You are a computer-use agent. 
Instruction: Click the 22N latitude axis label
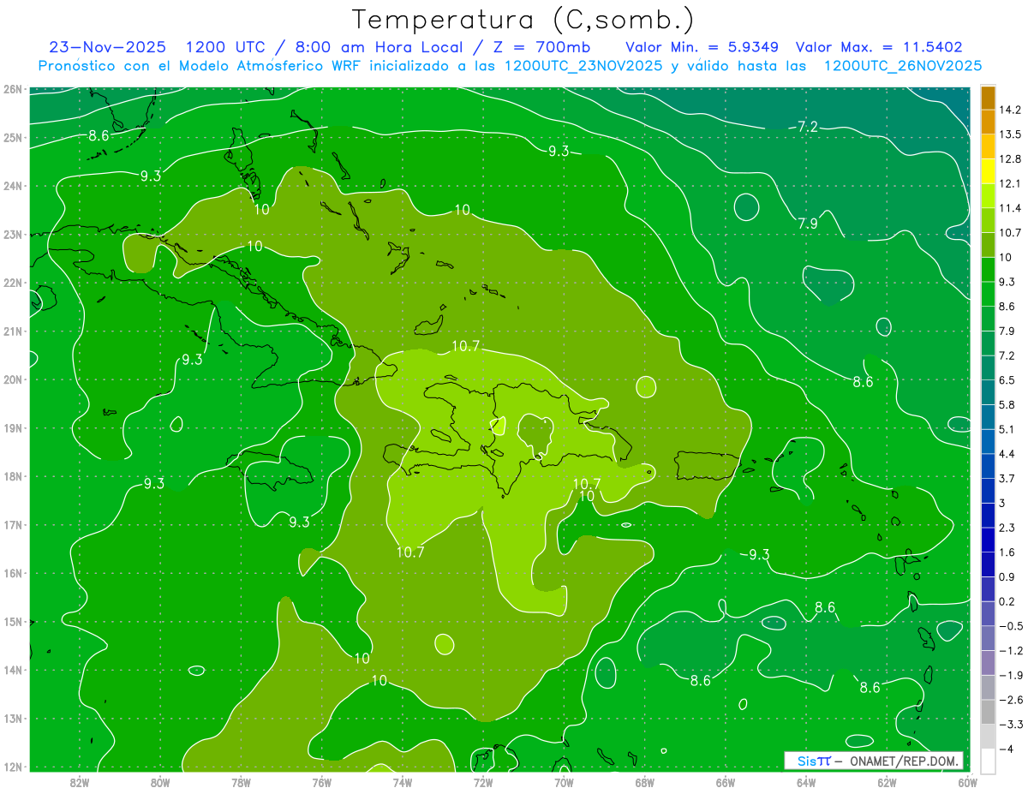point(12,283)
